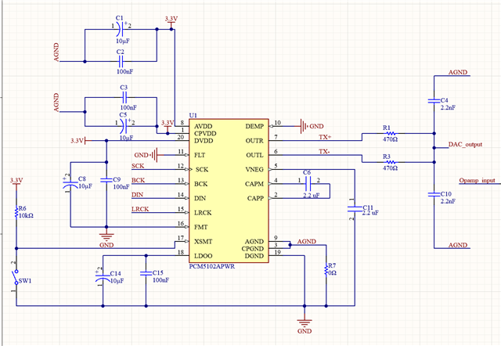Click the AVDD pin name in U1
The height and width of the screenshot is (346, 501).
(x=204, y=126)
